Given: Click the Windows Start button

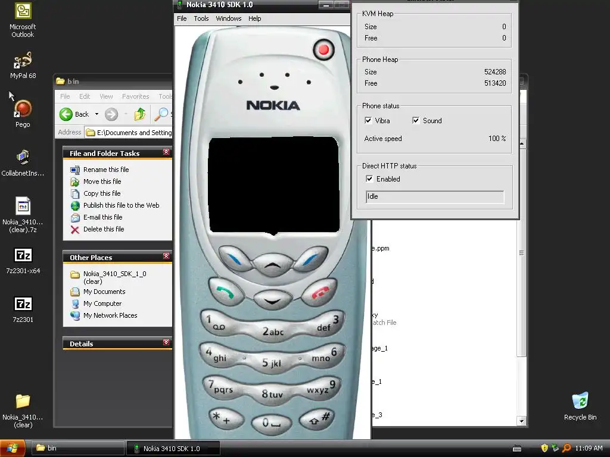Looking at the screenshot, I should coord(13,448).
